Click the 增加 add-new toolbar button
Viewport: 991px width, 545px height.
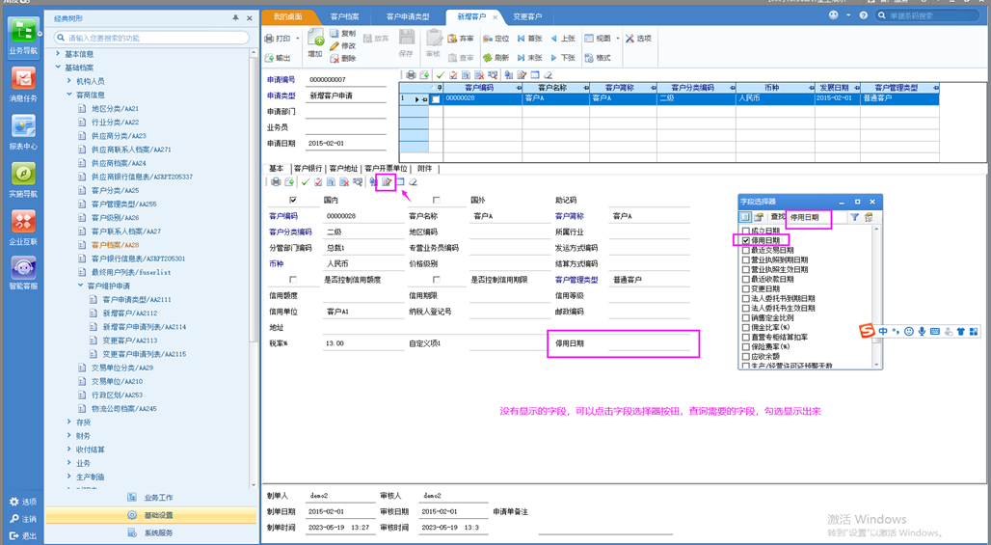(x=315, y=44)
